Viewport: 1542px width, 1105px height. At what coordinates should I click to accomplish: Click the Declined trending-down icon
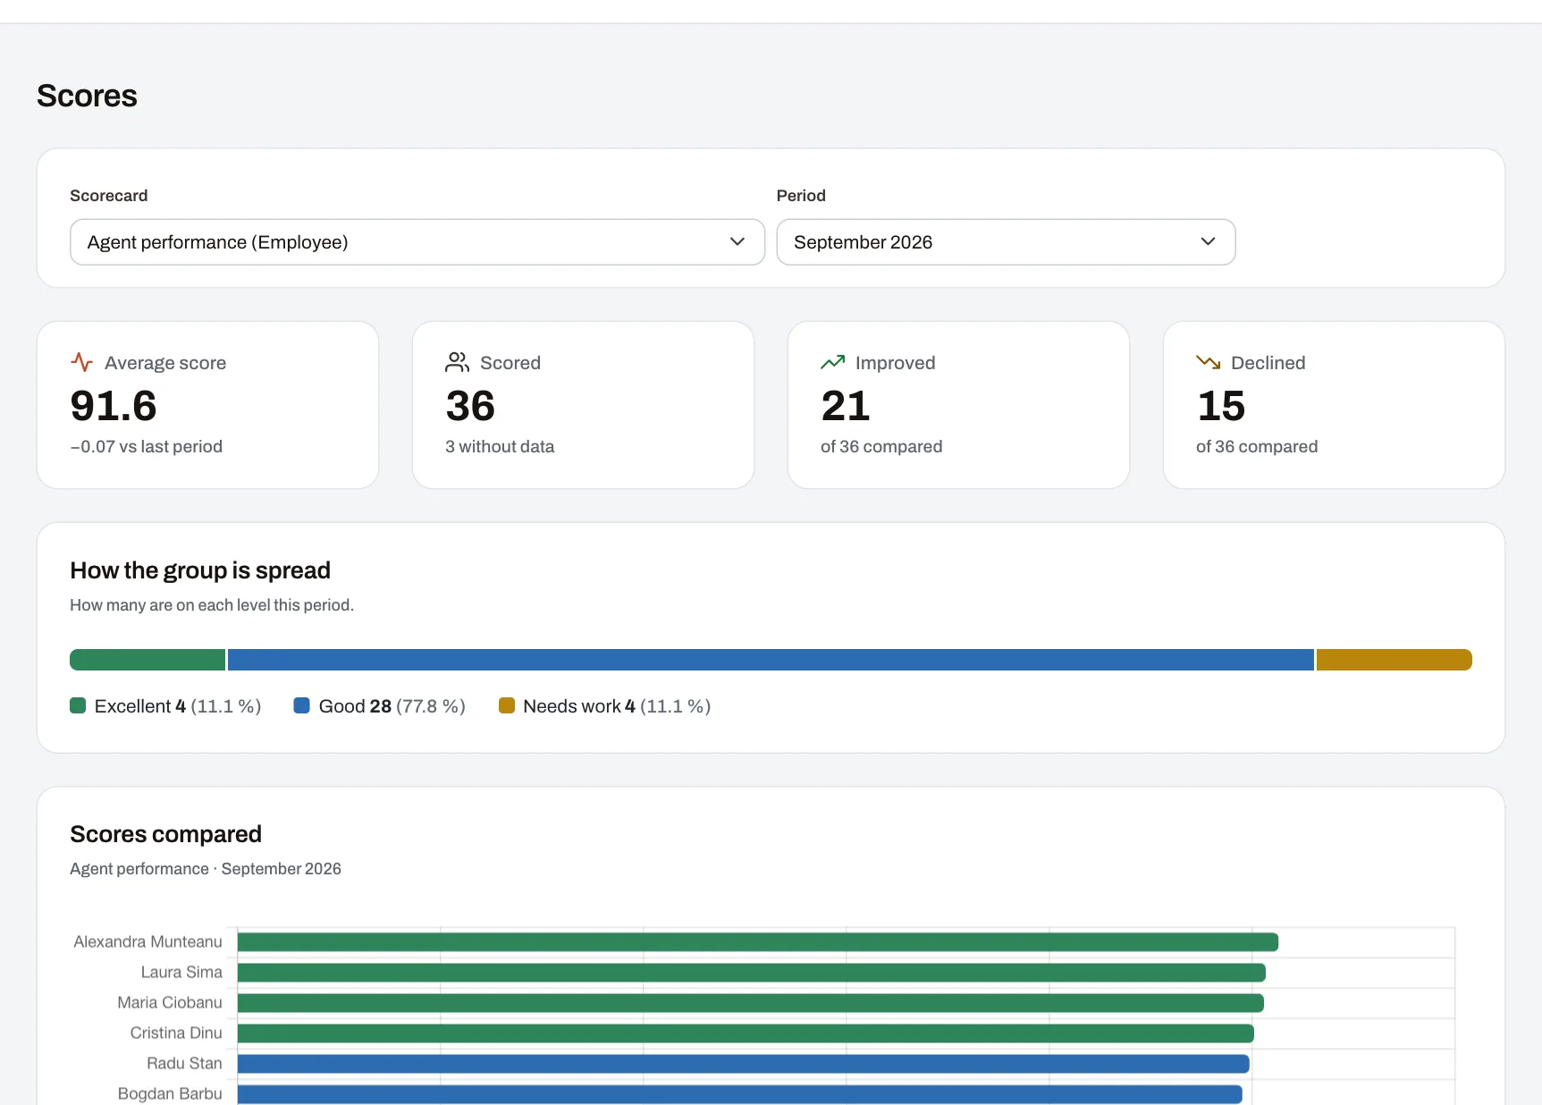coord(1208,362)
